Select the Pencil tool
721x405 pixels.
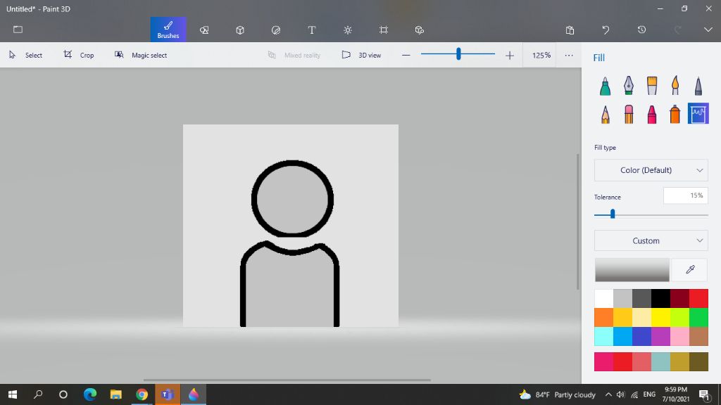606,113
